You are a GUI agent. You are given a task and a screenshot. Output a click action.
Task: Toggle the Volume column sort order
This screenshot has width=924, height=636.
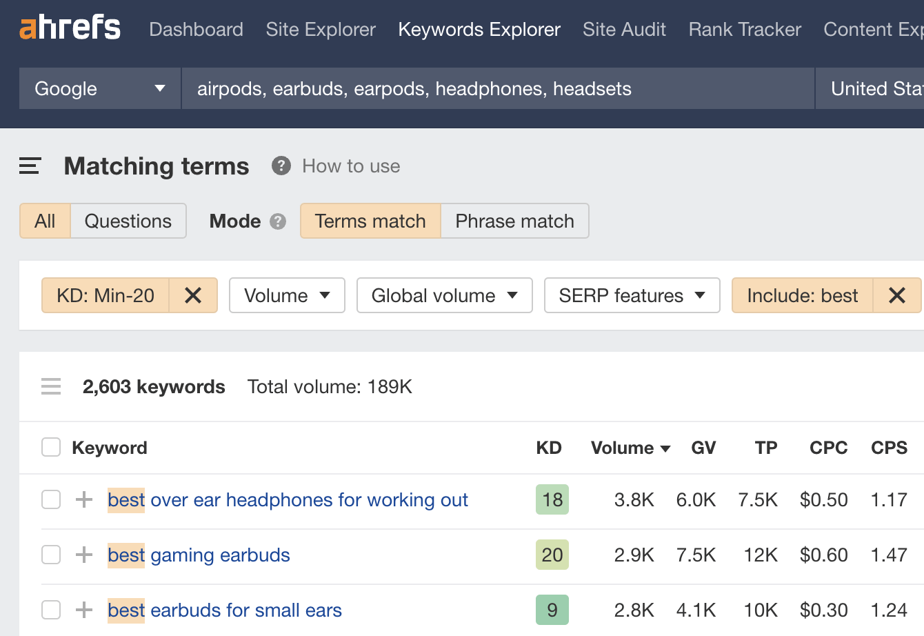(629, 448)
